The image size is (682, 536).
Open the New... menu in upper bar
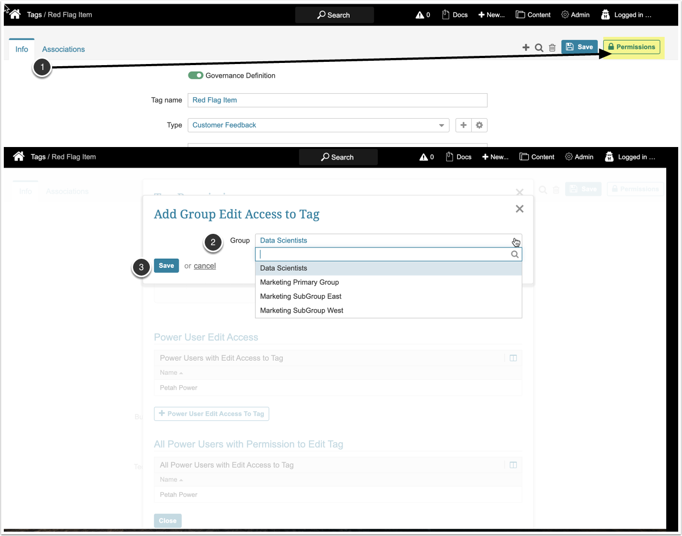[x=491, y=15]
